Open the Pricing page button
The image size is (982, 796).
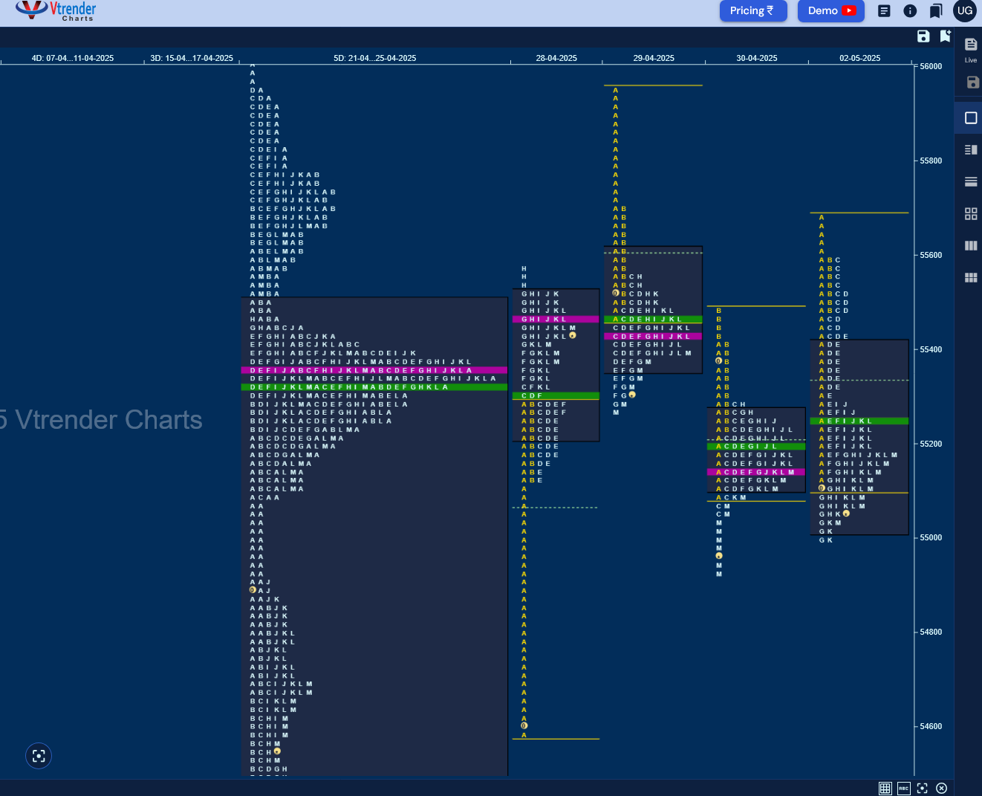pos(752,10)
